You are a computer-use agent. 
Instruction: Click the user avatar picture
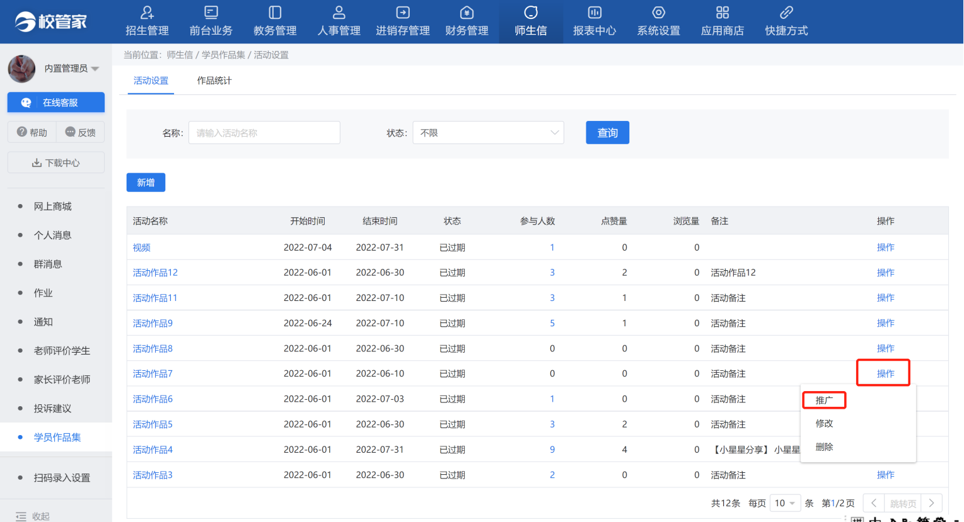click(x=21, y=69)
